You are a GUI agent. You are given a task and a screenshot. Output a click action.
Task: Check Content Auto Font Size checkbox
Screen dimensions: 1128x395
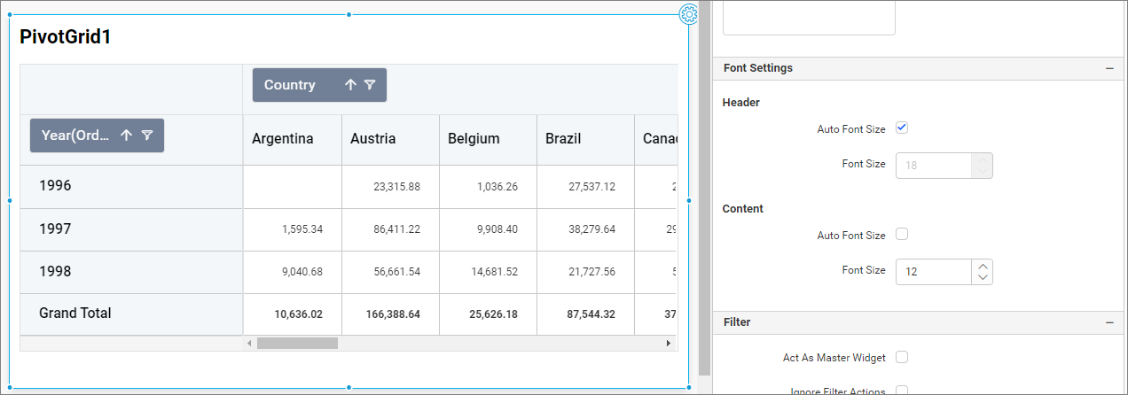902,235
